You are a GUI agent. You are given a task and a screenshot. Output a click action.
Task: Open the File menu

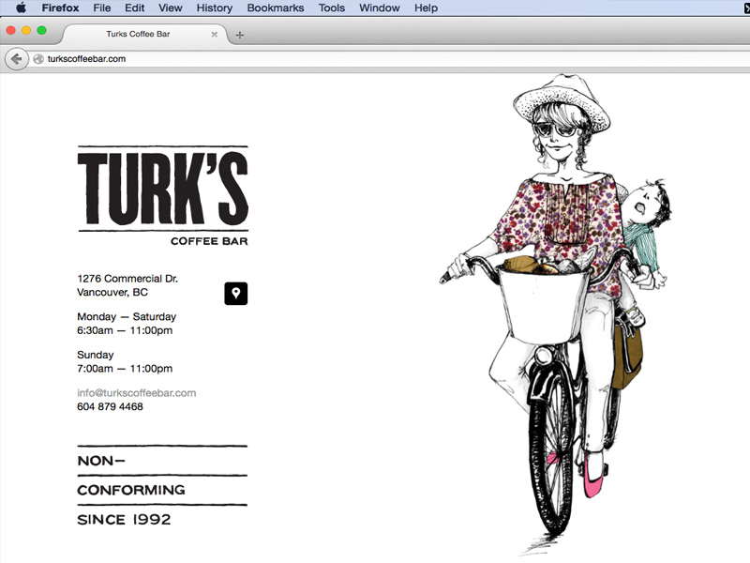click(102, 8)
